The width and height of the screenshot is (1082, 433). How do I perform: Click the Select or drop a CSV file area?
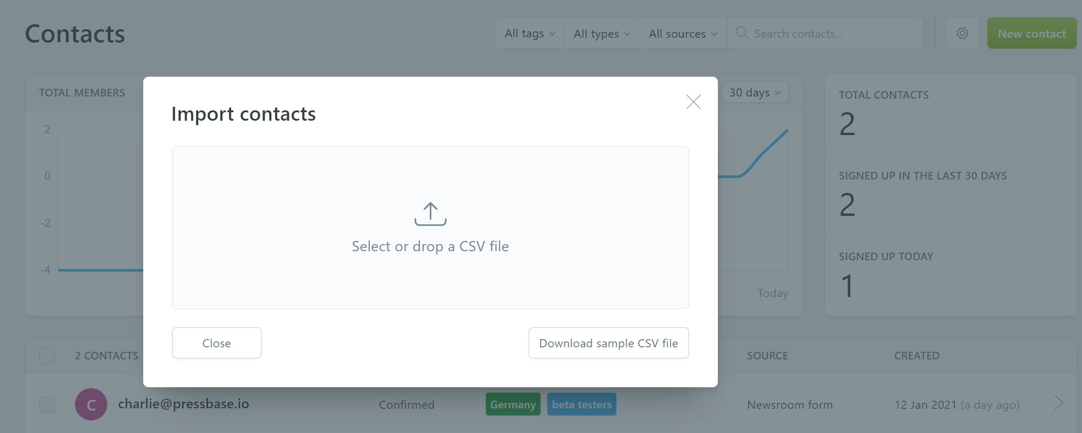pos(430,227)
